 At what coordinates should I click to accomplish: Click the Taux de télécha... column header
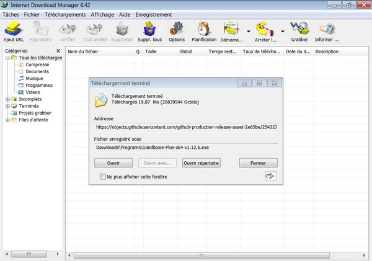[262, 51]
